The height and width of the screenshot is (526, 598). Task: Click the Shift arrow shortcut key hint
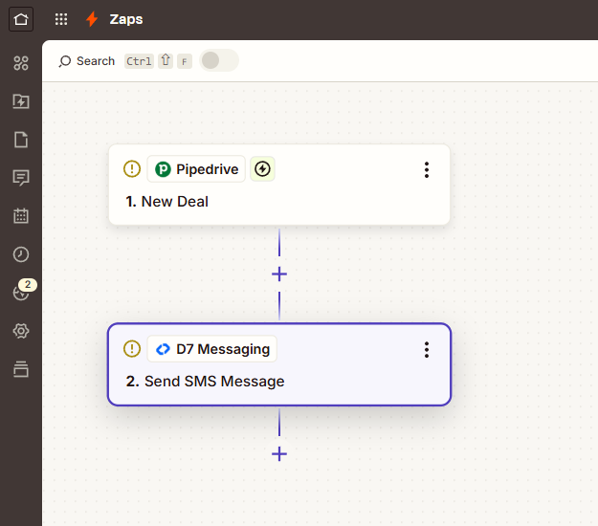[x=166, y=60]
